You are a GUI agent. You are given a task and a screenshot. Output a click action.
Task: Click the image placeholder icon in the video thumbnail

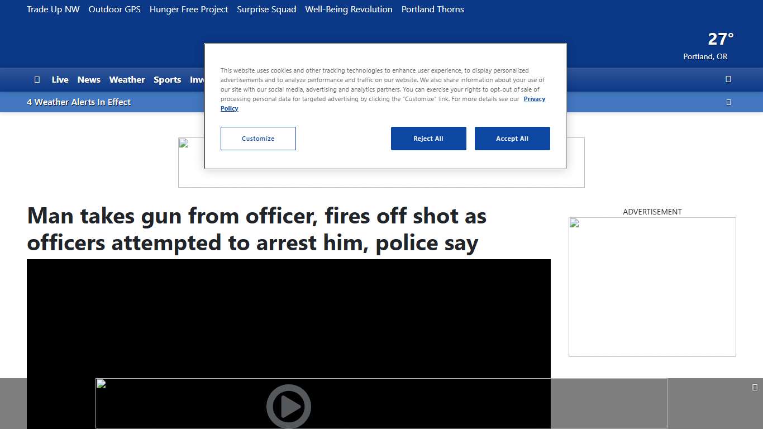[x=101, y=384]
